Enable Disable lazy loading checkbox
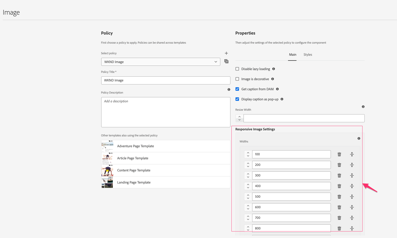This screenshot has height=238, width=397. coord(237,69)
